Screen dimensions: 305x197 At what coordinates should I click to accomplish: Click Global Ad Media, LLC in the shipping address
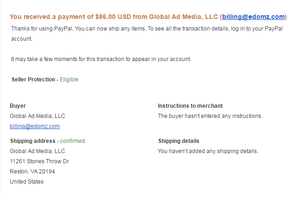(x=37, y=151)
